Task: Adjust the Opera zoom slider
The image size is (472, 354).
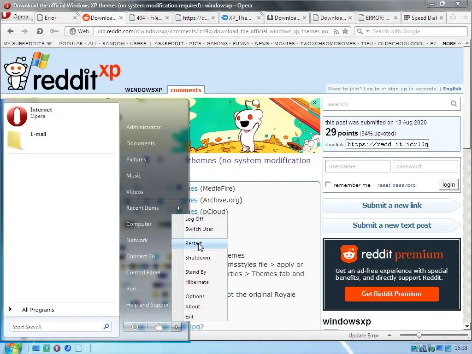Action: 419,335
